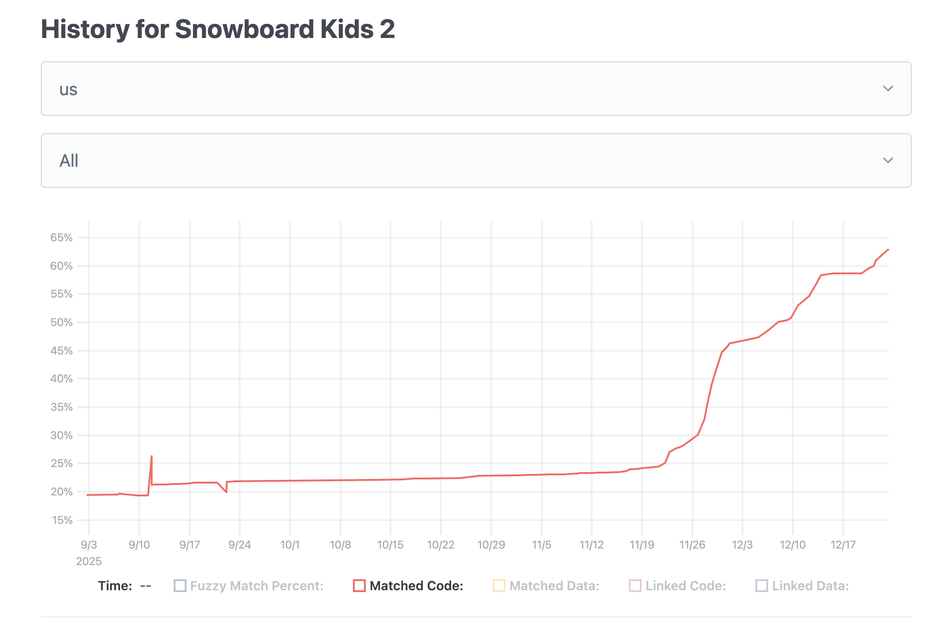Open the 'us' version dropdown

click(x=475, y=89)
